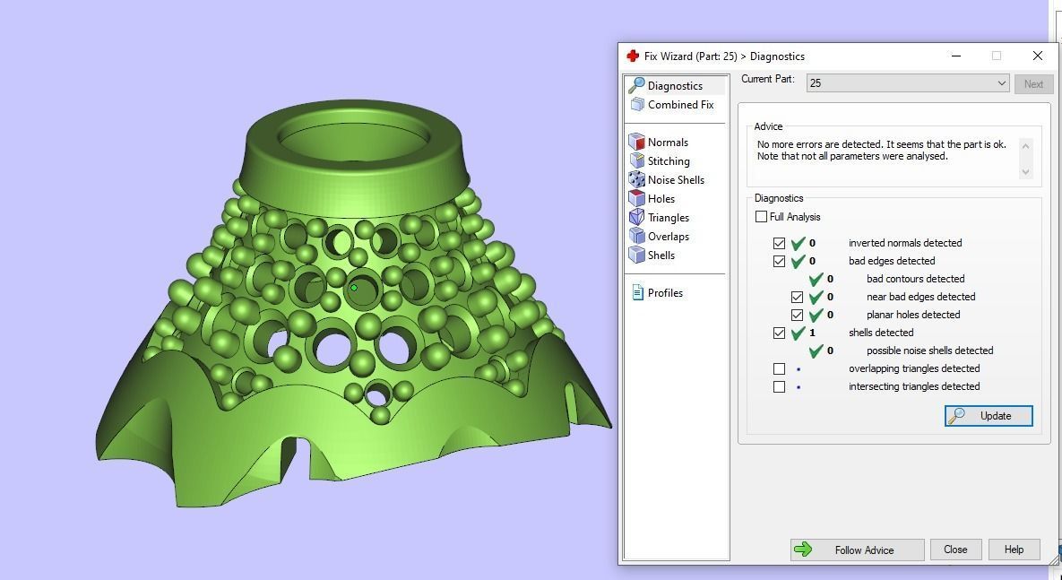
Task: Click the magnifier icon on Update button
Action: tap(956, 416)
